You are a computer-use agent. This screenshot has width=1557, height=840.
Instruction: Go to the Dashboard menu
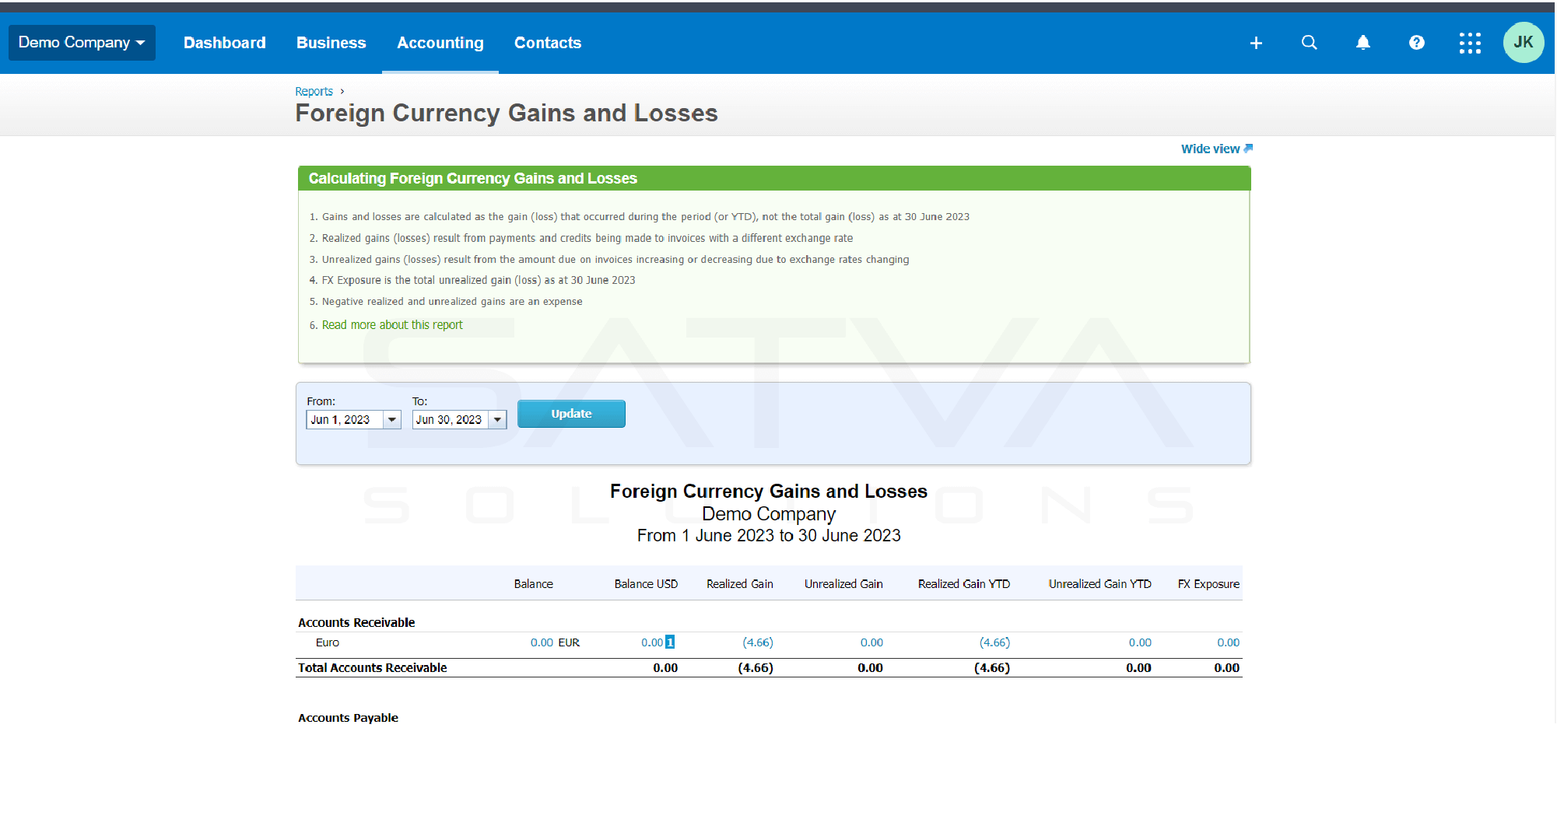[225, 43]
